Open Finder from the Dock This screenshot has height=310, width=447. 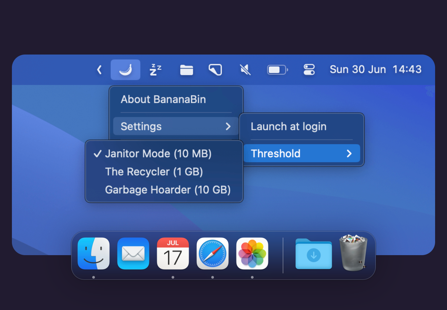pyautogui.click(x=94, y=253)
